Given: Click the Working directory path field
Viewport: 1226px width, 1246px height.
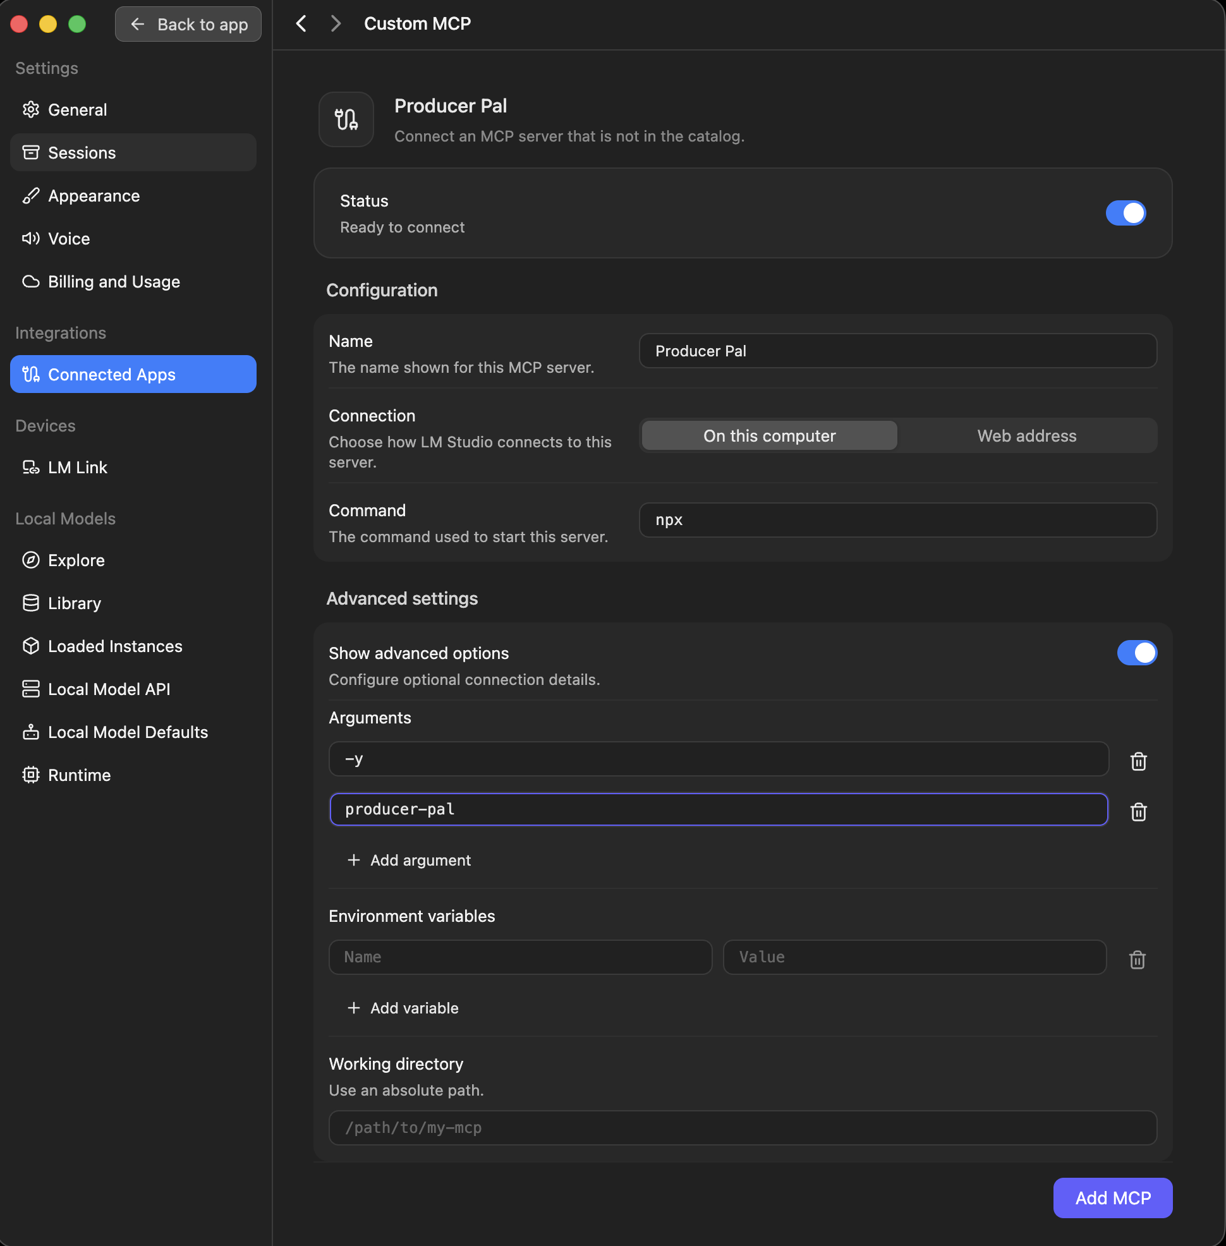Looking at the screenshot, I should pyautogui.click(x=743, y=1128).
